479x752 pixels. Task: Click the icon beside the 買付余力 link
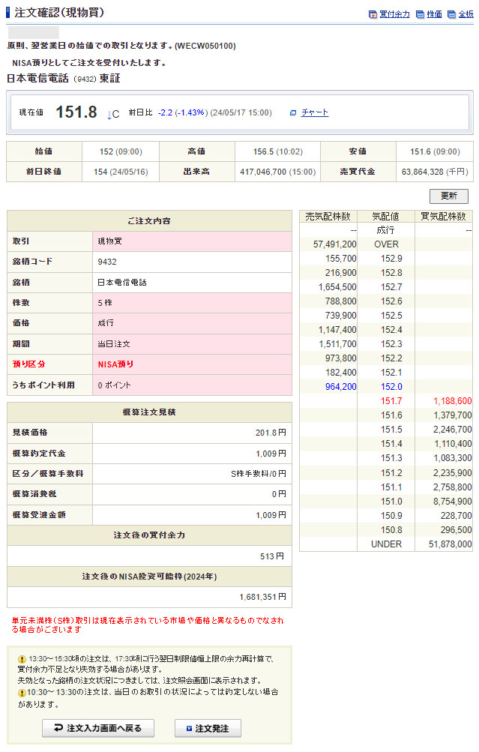coord(373,14)
